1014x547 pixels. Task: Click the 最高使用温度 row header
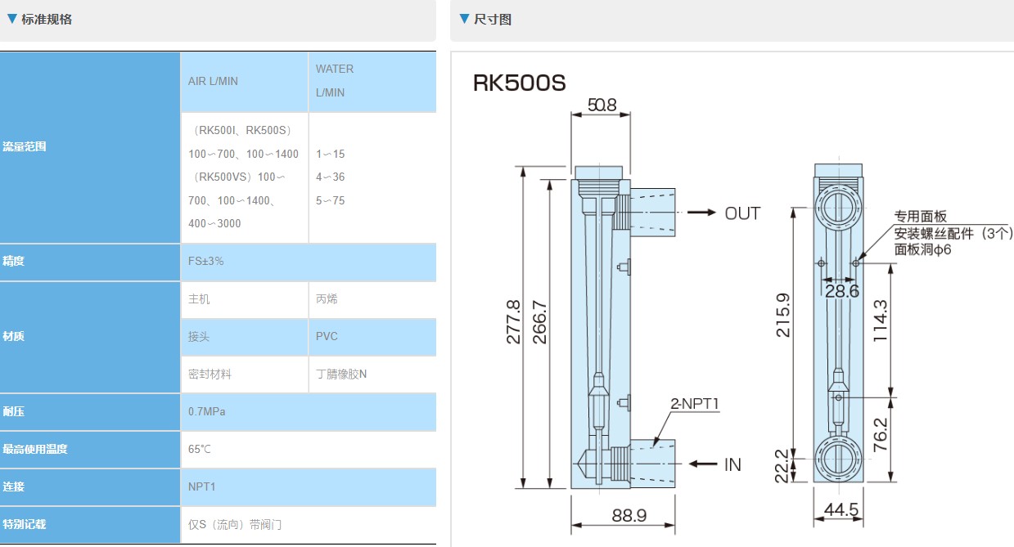point(34,449)
